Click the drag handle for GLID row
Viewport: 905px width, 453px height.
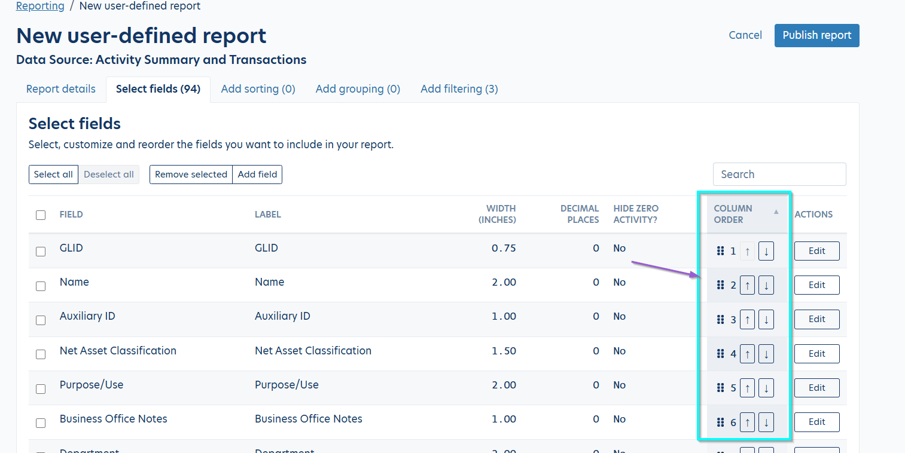pos(720,251)
